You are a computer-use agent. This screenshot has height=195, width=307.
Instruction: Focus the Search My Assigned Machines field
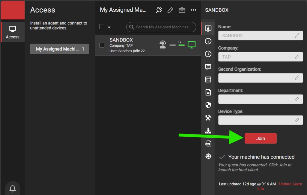click(x=161, y=27)
